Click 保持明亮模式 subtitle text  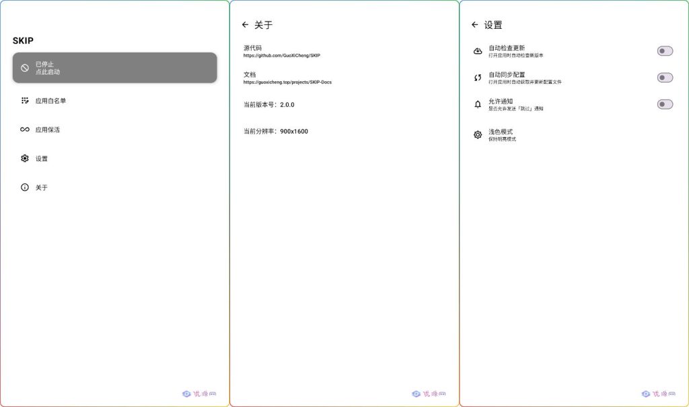click(x=502, y=139)
